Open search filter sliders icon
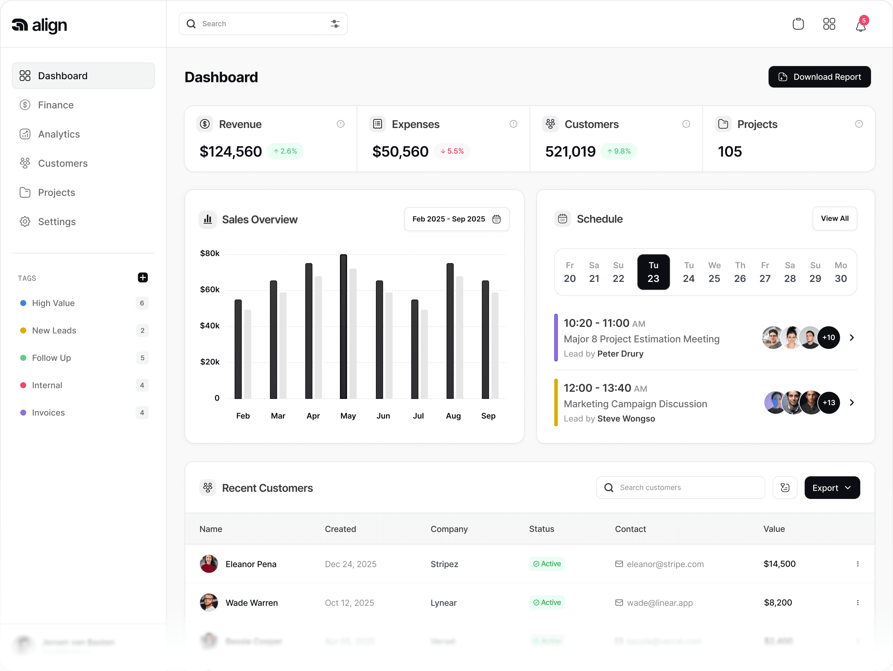Image resolution: width=893 pixels, height=671 pixels. [x=335, y=24]
